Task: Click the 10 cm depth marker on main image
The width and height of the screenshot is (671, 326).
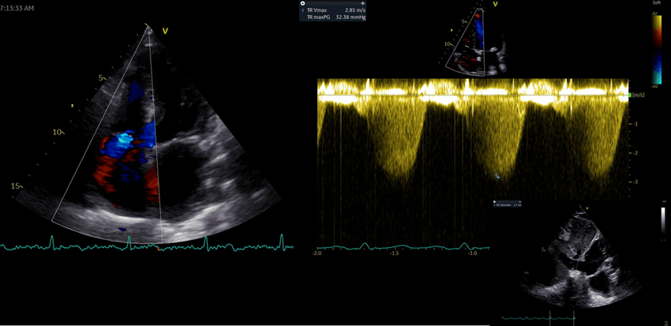Action: 57,133
